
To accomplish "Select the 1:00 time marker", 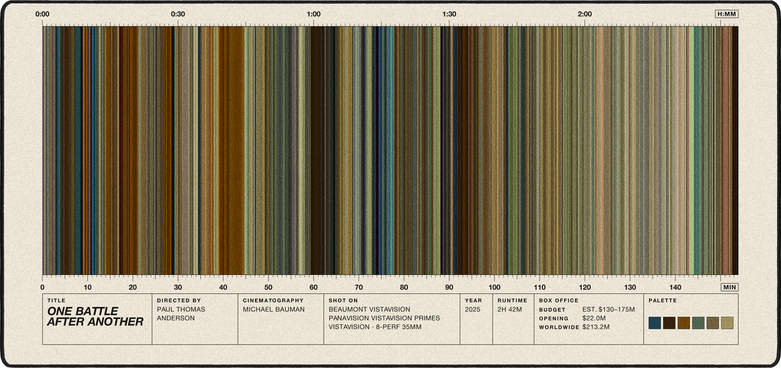I will 313,14.
